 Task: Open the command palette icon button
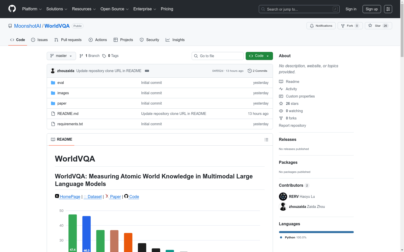(x=388, y=9)
